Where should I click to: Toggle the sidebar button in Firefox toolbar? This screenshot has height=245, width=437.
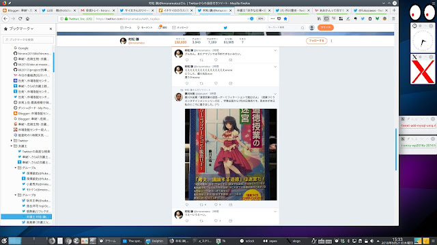[326, 18]
